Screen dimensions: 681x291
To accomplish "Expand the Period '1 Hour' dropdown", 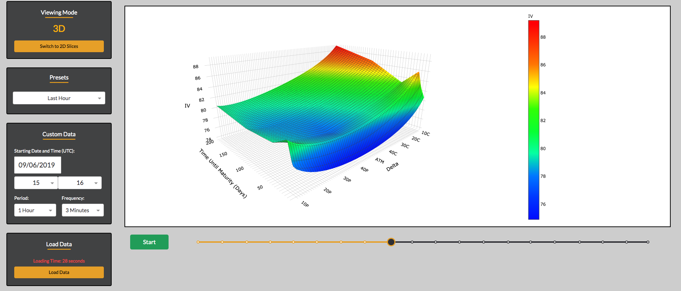I will (35, 210).
